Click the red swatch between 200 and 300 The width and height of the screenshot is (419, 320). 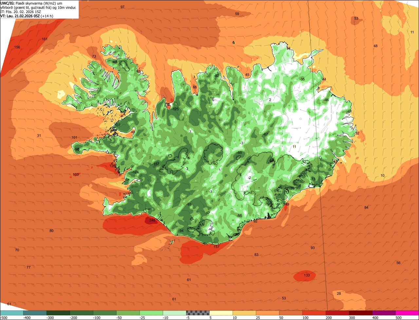(337, 313)
